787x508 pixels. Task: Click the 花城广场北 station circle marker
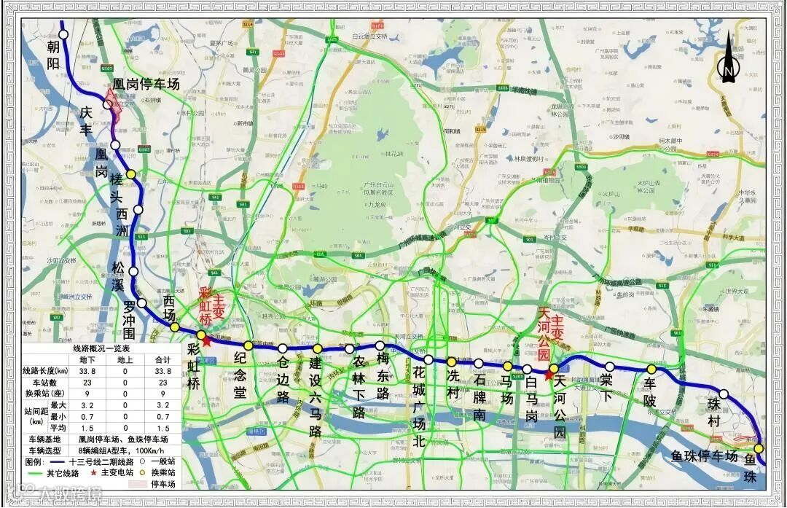(428, 359)
